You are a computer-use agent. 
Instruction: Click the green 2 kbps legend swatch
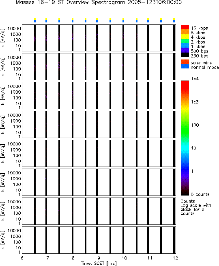pyautogui.click(x=185, y=41)
